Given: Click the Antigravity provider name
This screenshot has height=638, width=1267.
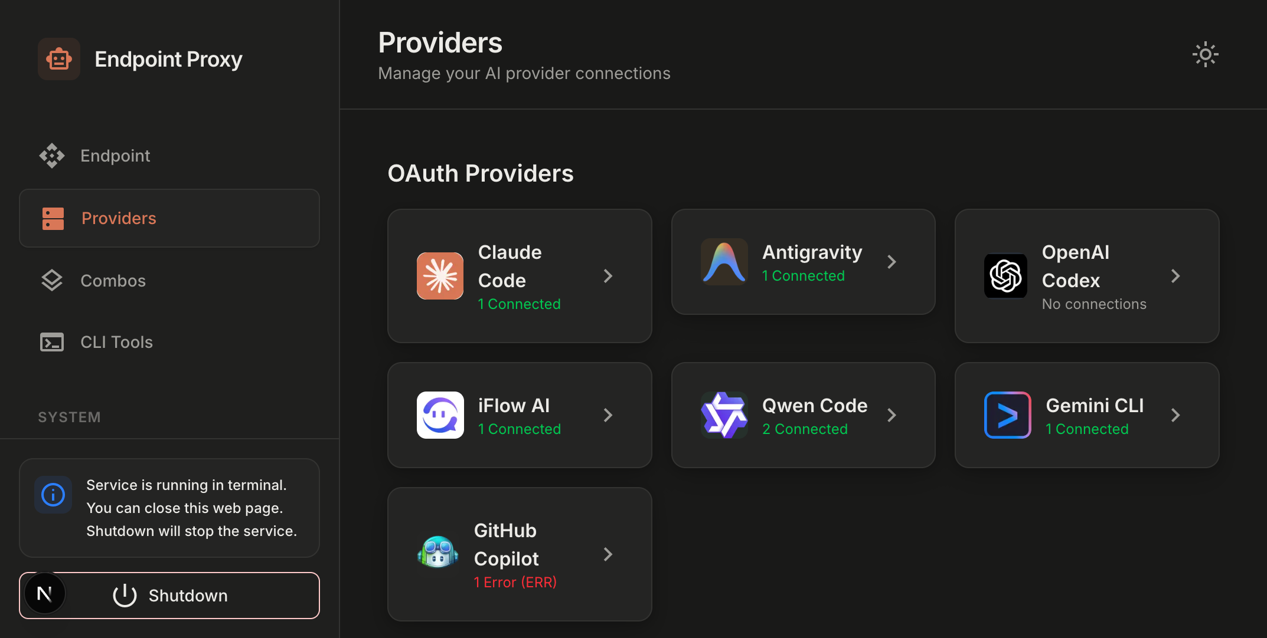Looking at the screenshot, I should 812,252.
